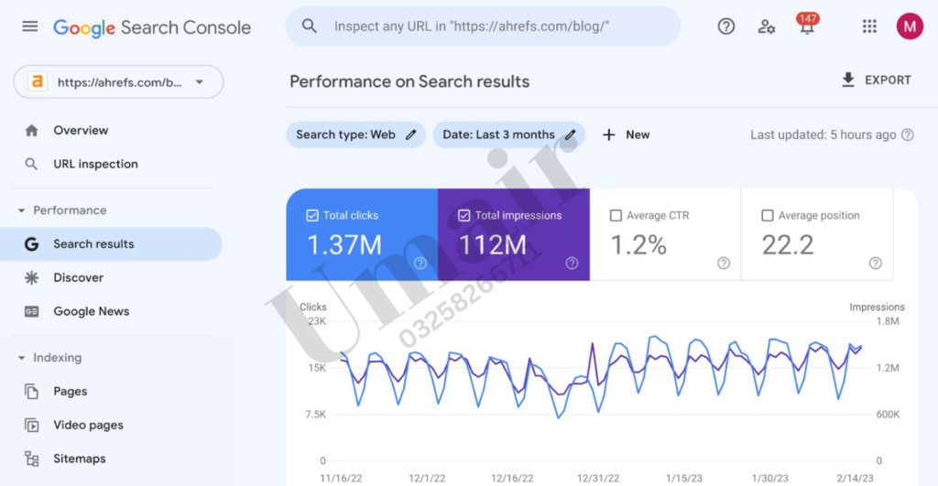Collapse the Indexing section

coord(22,358)
